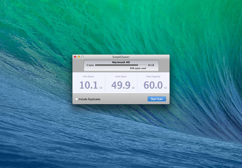Click the 10.1 free space value
Viewport: 242px width, 168px height.
point(89,85)
